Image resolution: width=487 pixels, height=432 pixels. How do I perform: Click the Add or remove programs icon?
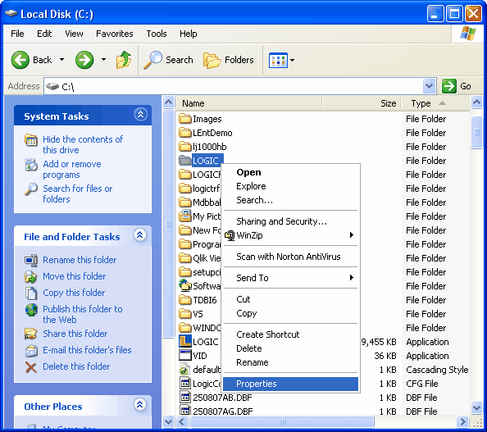coord(31,165)
